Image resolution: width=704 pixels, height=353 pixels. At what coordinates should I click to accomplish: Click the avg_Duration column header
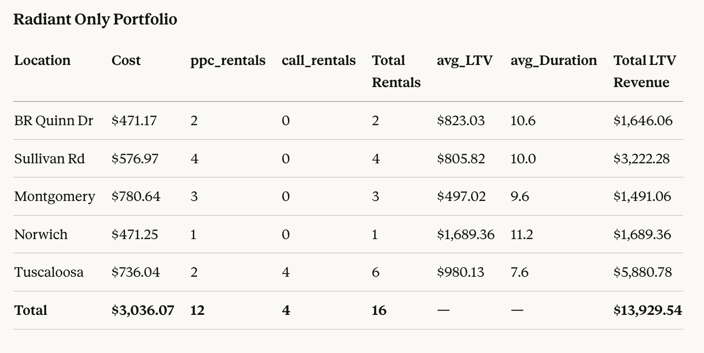pos(553,60)
